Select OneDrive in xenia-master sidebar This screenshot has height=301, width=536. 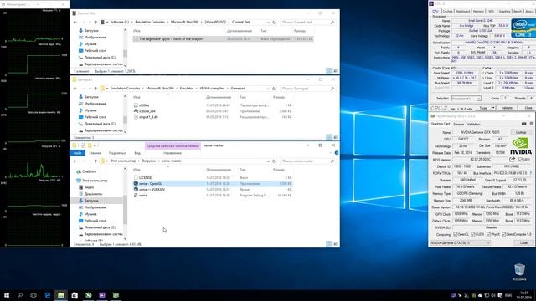pyautogui.click(x=89, y=171)
